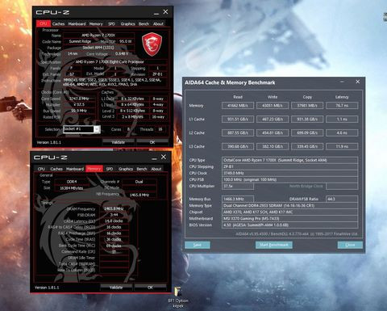The image size is (387, 311).
Task: Click the Close button at AIDA64 bottom
Action: click(x=350, y=245)
